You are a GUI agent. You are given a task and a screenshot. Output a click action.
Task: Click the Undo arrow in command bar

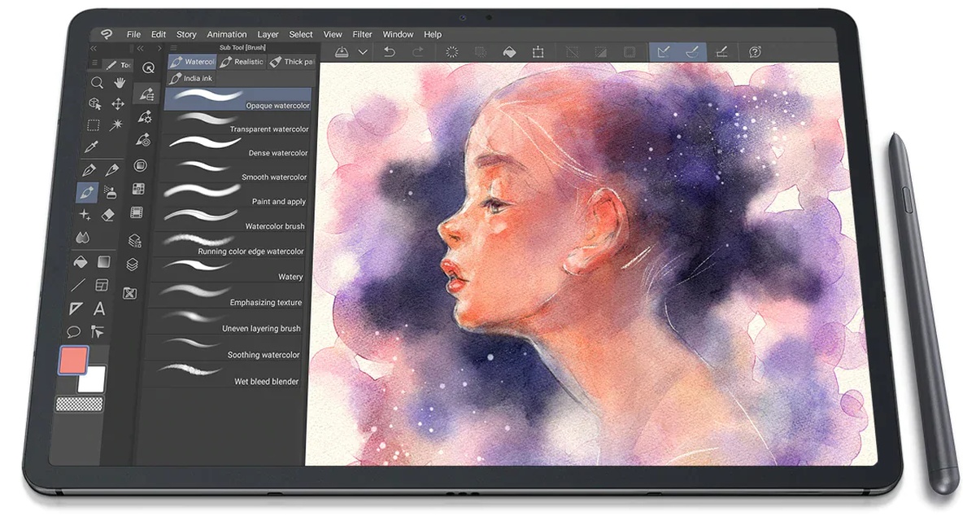[390, 52]
